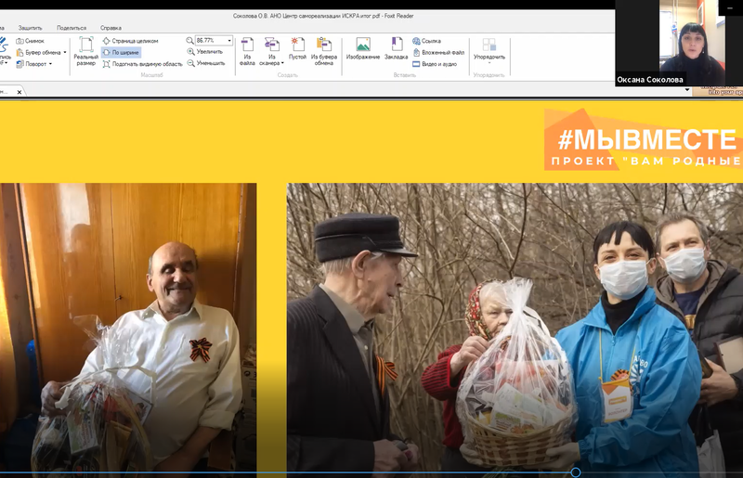743x478 pixels.
Task: Create PDF Из буфера обмена
Action: pos(324,52)
